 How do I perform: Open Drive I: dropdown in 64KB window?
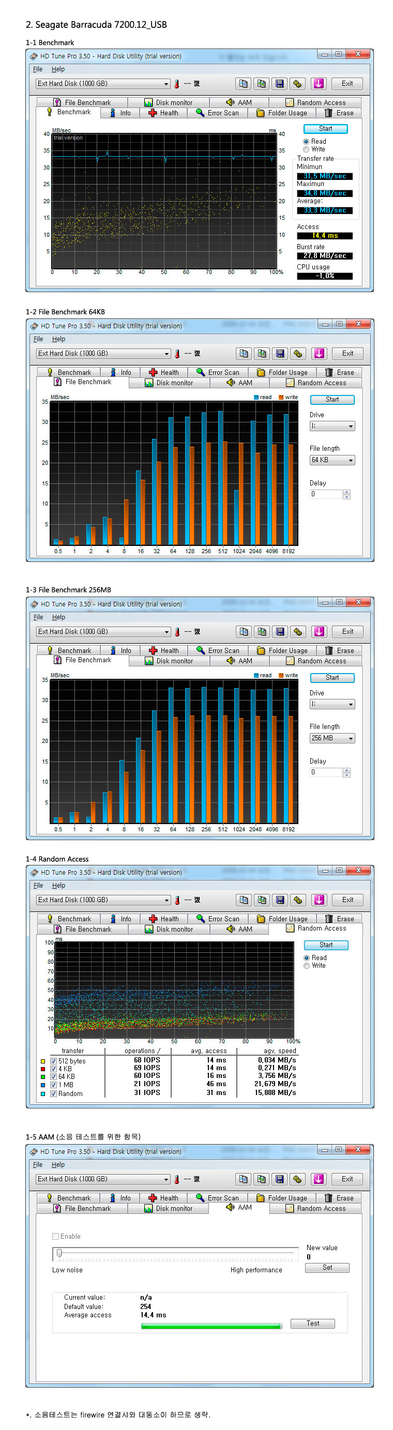[x=332, y=427]
